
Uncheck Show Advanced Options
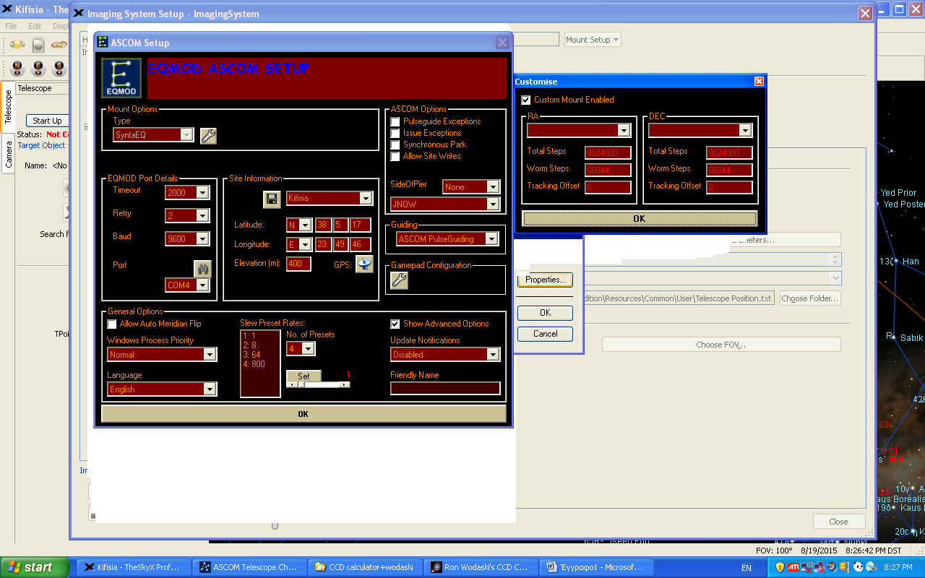395,324
